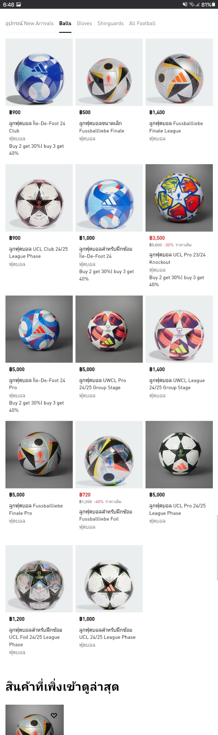The image size is (218, 735).
Task: Tap the ฿3,500 discounted price
Action: coord(157,238)
